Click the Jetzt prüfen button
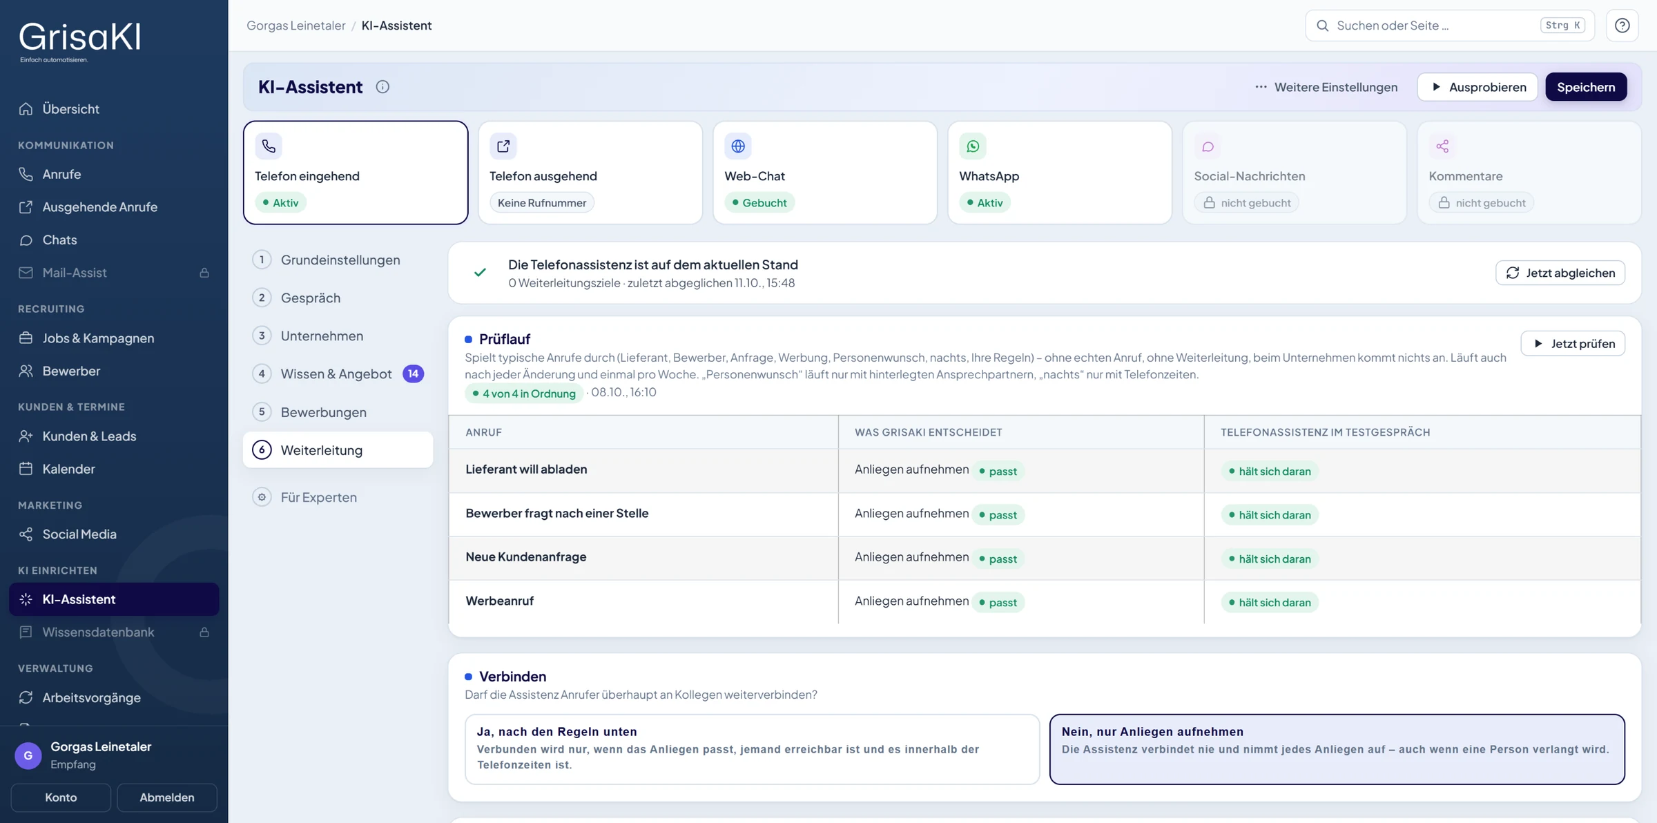The image size is (1657, 823). 1573,343
